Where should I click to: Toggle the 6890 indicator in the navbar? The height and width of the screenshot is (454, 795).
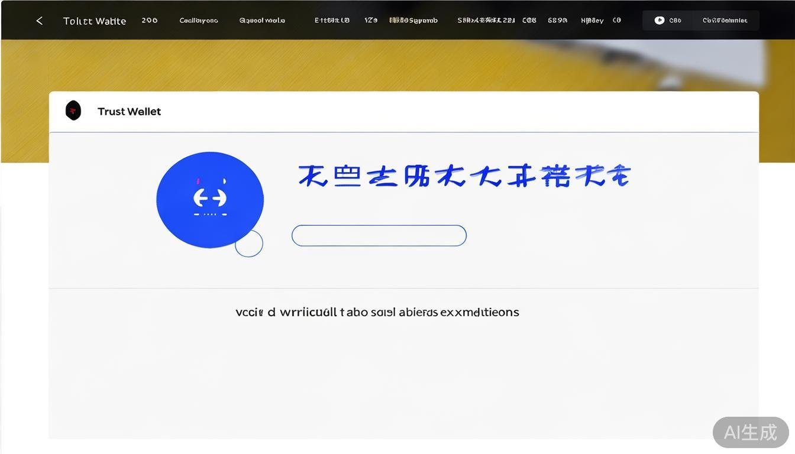pos(557,19)
